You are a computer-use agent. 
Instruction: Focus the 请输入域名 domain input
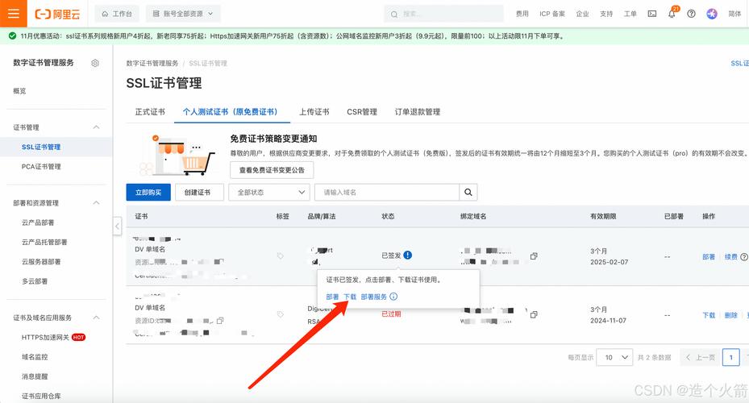click(x=387, y=192)
